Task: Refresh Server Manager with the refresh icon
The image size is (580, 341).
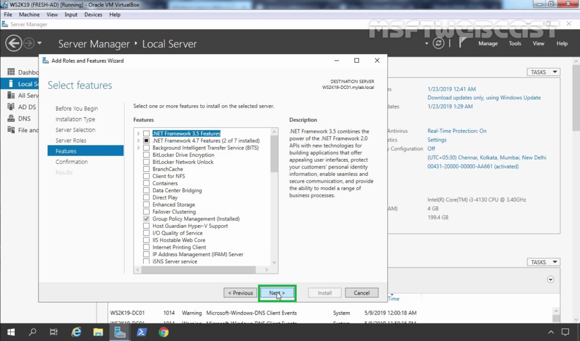Action: [438, 43]
